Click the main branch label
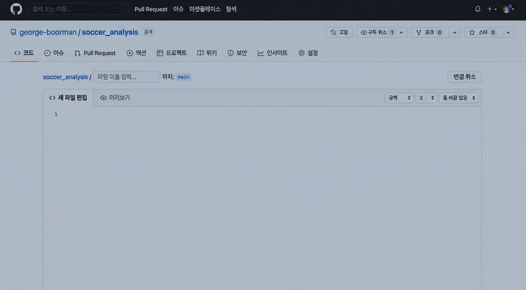Viewport: 526px width, 290px height. (183, 77)
